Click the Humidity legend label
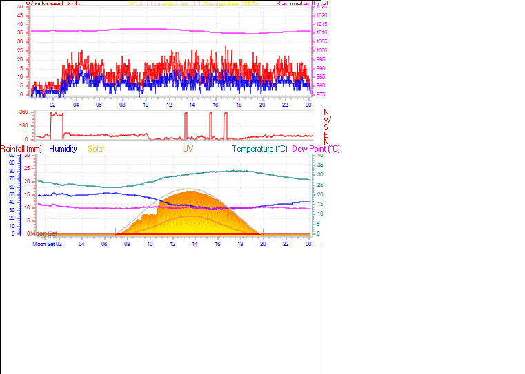 (x=63, y=149)
